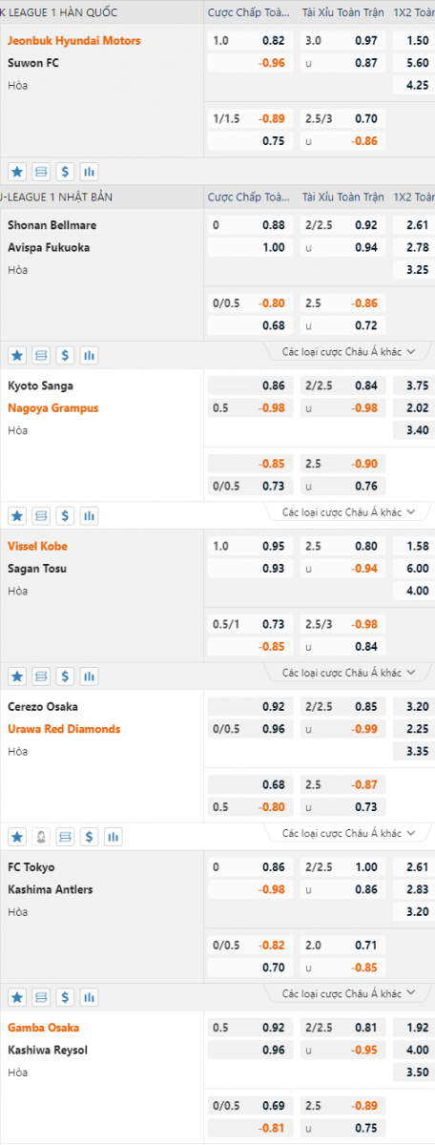Expand other Asian bets under FC Tokyo match
The width and height of the screenshot is (435, 1145).
coord(348,994)
